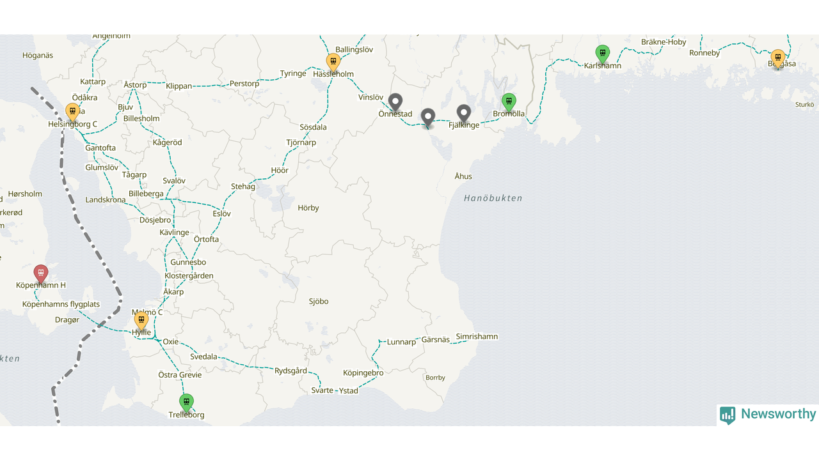Select the Dragør label
Viewport: 819px width, 460px height.
pyautogui.click(x=67, y=320)
